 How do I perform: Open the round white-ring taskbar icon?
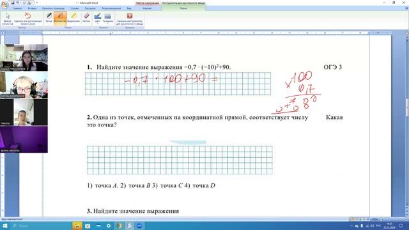[109, 226]
